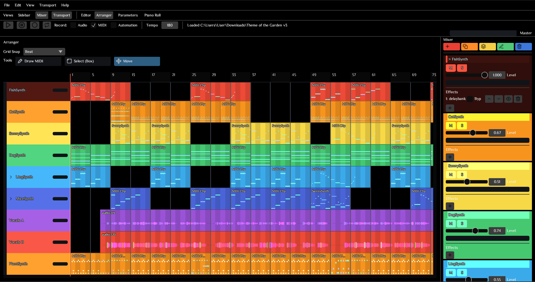Click the red add-track plus icon in Mixer
The image size is (535, 282).
[x=451, y=46]
